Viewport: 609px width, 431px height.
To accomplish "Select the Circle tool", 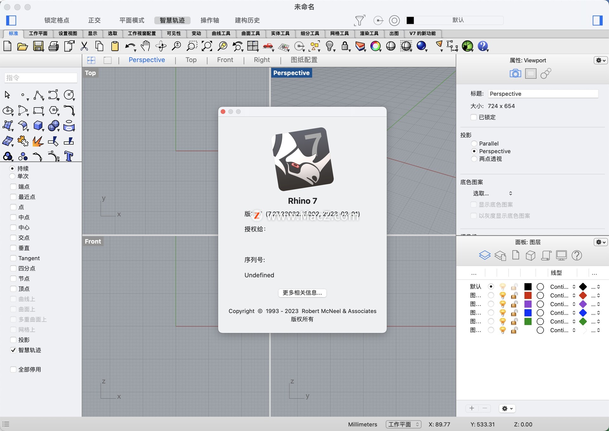I will tap(69, 95).
